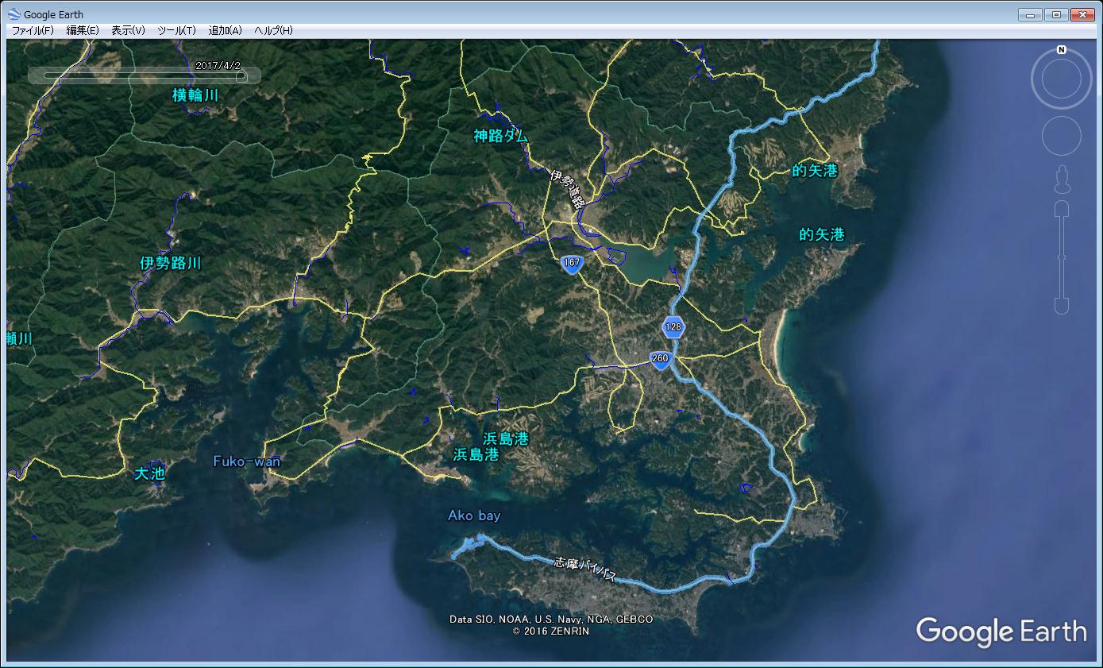Click the route 128 highway shield
1103x668 pixels.
pyautogui.click(x=673, y=327)
